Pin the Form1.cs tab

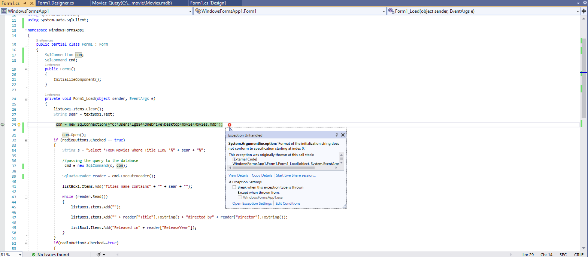[25, 3]
